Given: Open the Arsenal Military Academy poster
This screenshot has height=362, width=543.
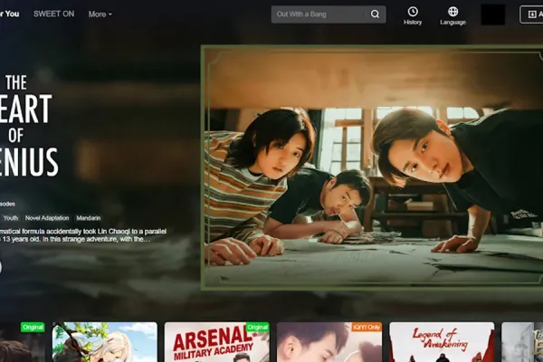Looking at the screenshot, I should pyautogui.click(x=217, y=342).
